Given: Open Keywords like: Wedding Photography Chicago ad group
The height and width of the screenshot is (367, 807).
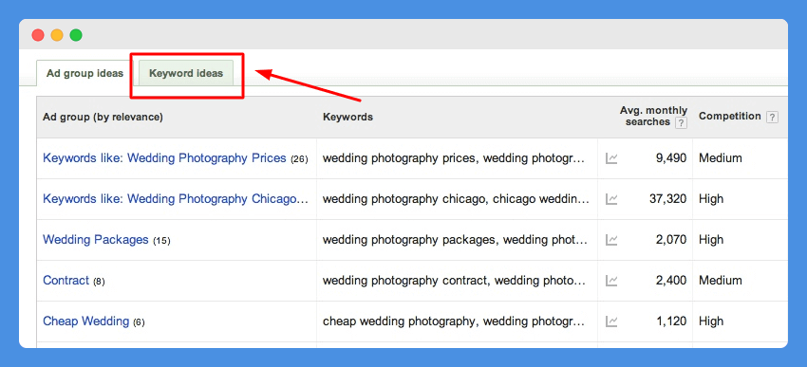Looking at the screenshot, I should click(176, 199).
